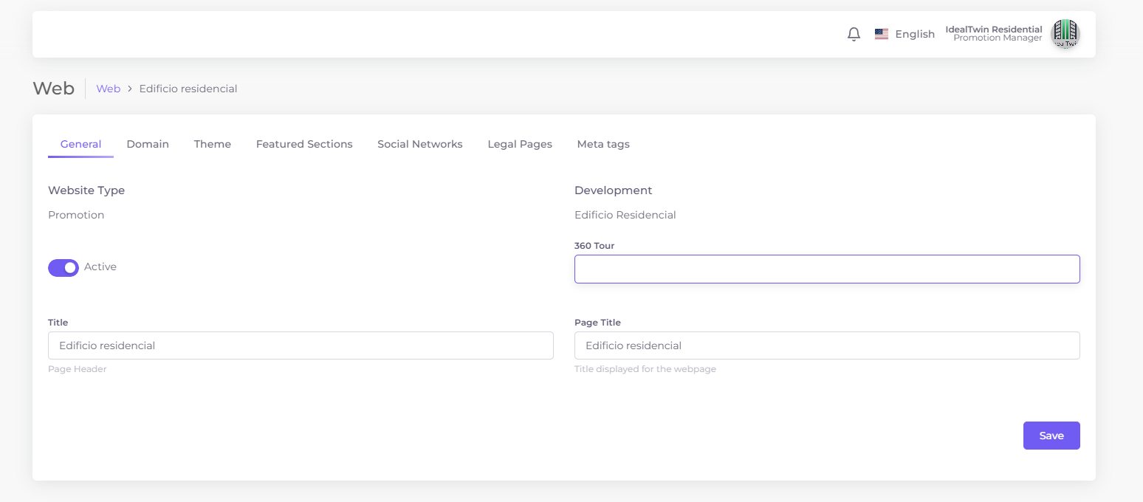
Task: Click the Active toggle label
Action: pyautogui.click(x=100, y=267)
